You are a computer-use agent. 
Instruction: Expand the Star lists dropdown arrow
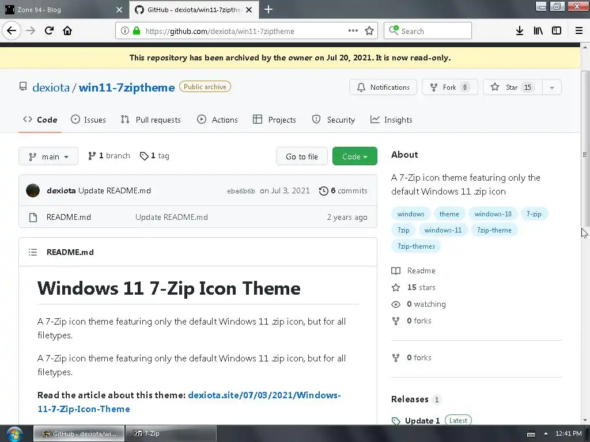[x=552, y=87]
